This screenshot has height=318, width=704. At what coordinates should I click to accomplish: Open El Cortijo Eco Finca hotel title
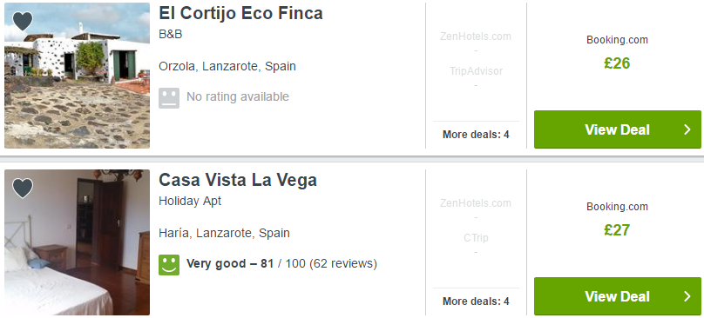tap(240, 13)
